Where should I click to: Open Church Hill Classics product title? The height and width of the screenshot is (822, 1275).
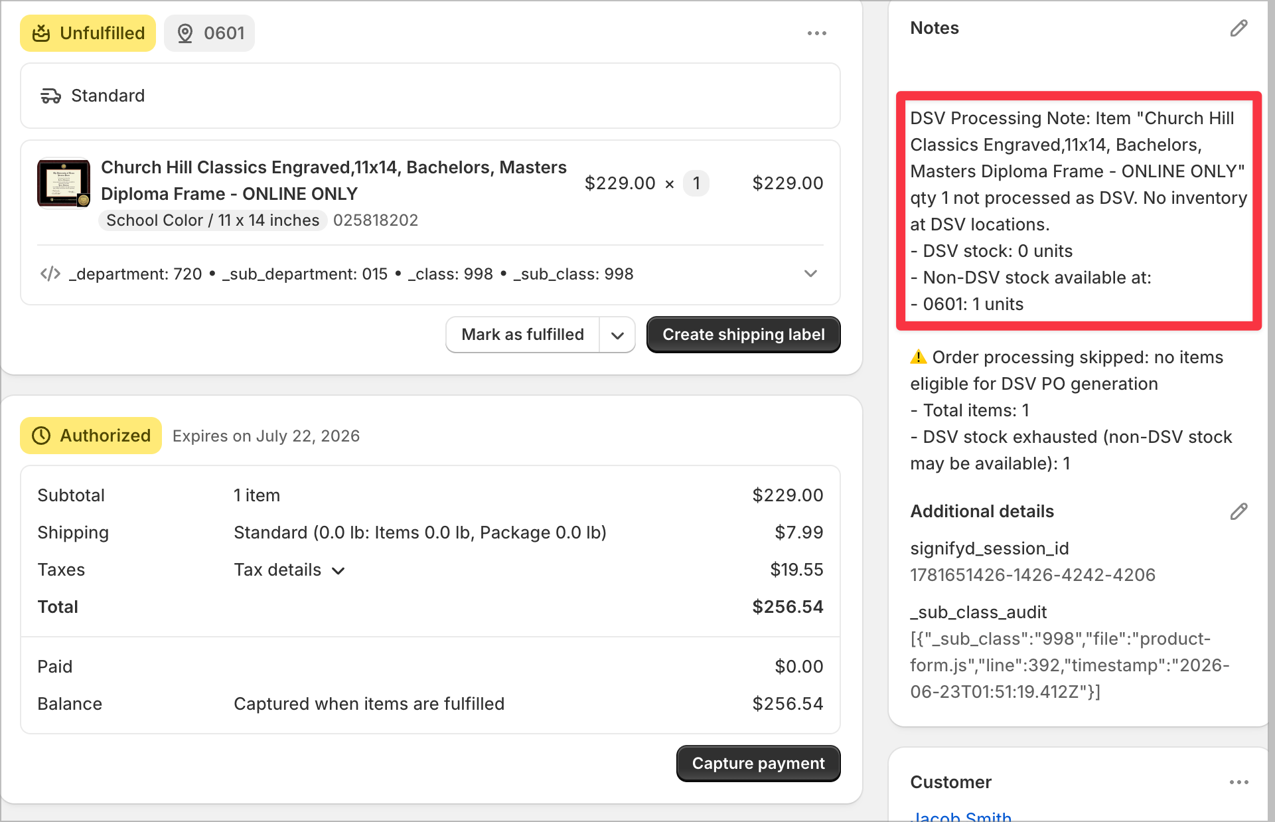334,181
